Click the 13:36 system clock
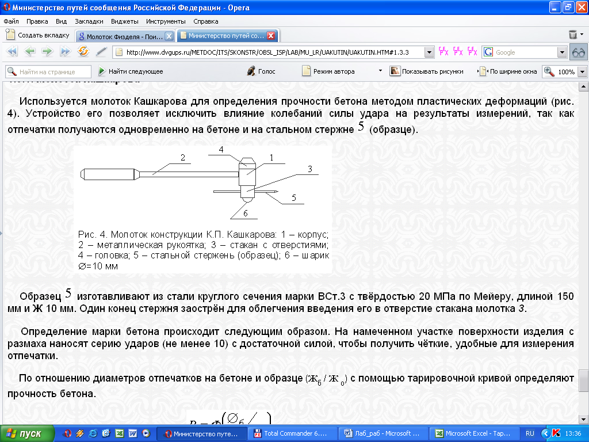 tap(573, 433)
